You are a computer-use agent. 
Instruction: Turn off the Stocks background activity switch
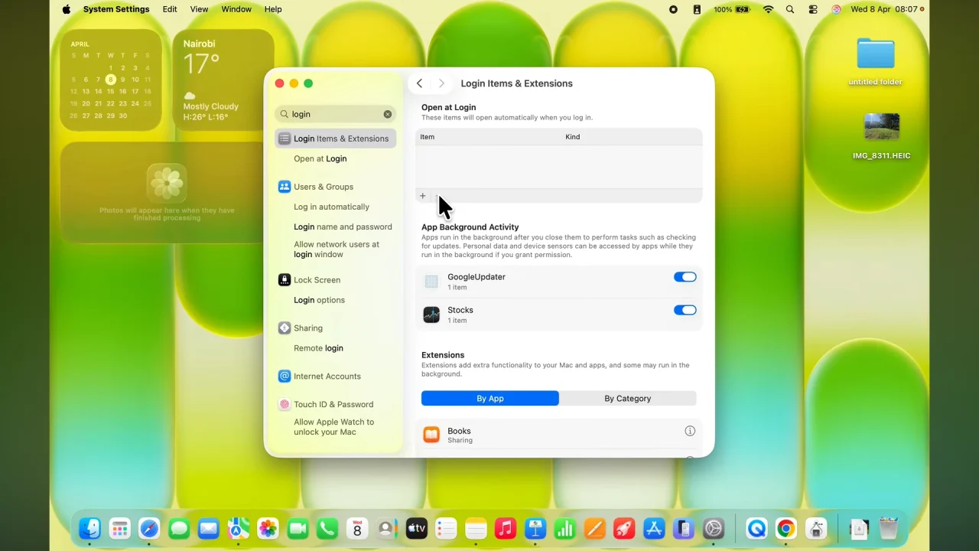point(685,310)
